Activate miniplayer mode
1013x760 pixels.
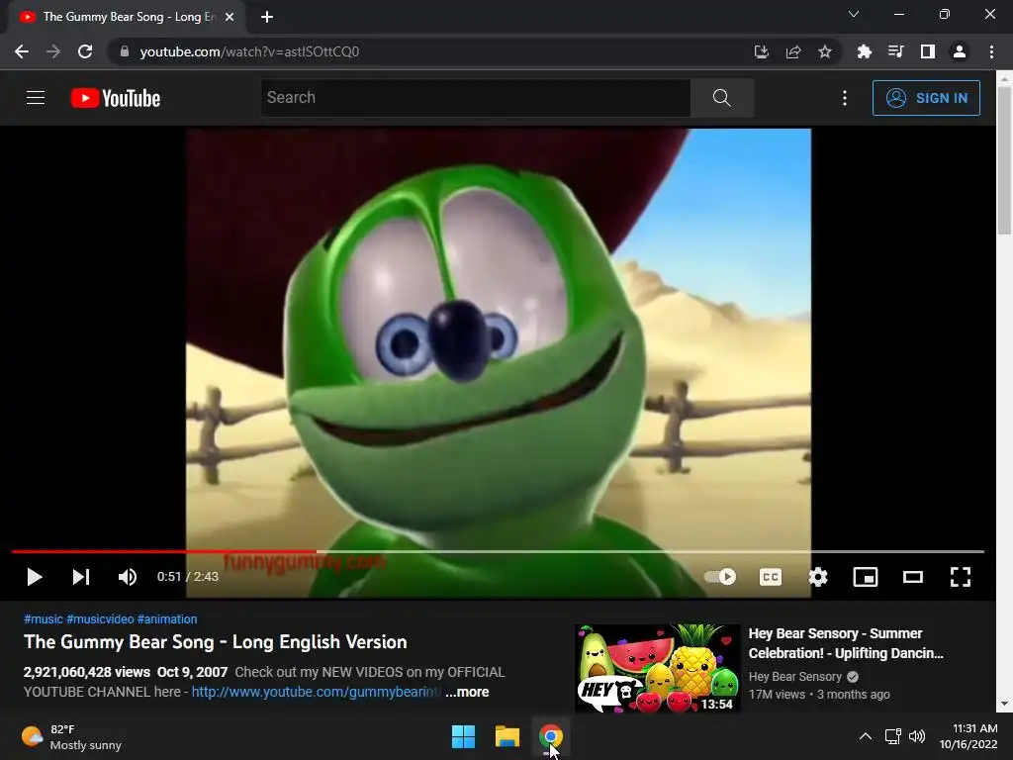[865, 577]
